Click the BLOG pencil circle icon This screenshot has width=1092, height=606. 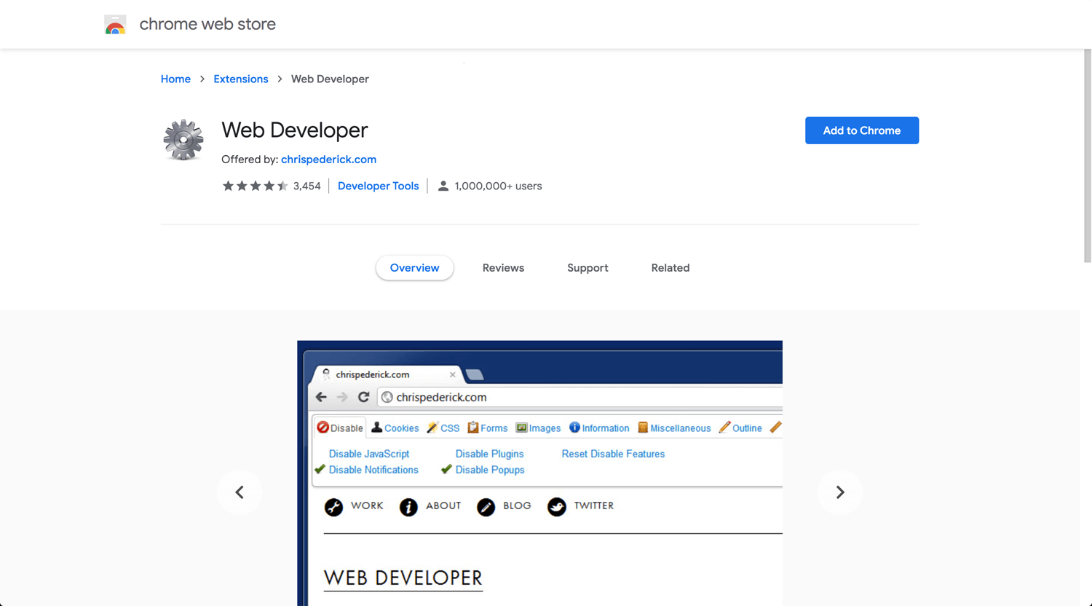(486, 507)
